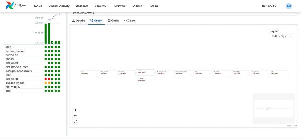
Task: Zoom out the graph with minus button
Action: [75, 115]
